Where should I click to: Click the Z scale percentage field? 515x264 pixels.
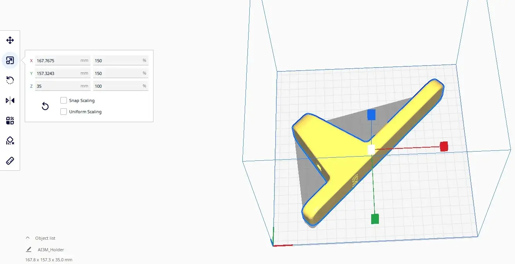[x=117, y=86]
